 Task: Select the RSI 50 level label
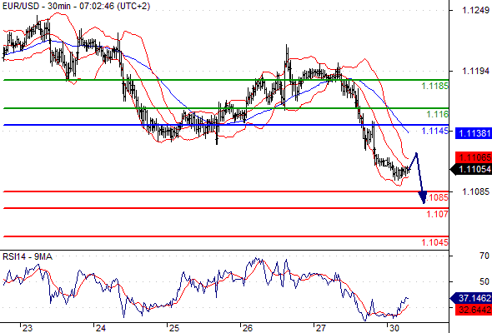pyautogui.click(x=484, y=281)
